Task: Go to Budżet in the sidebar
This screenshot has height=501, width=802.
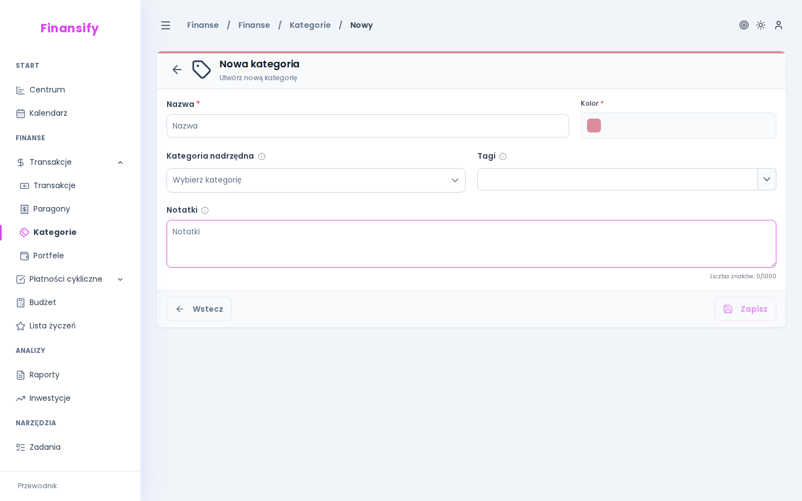Action: [43, 302]
